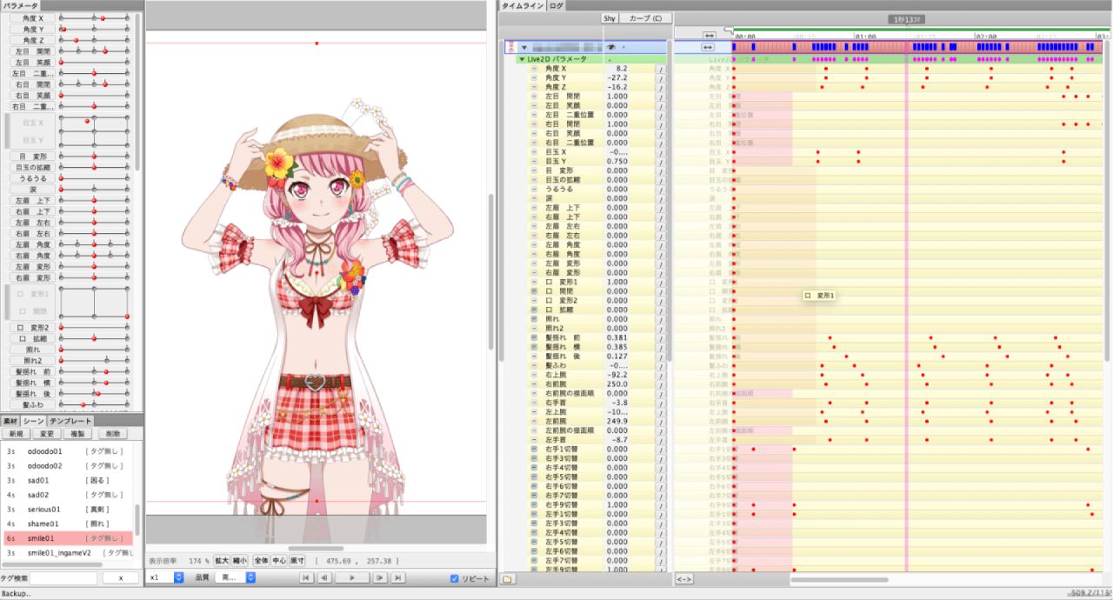Step back one frame button

[x=323, y=577]
